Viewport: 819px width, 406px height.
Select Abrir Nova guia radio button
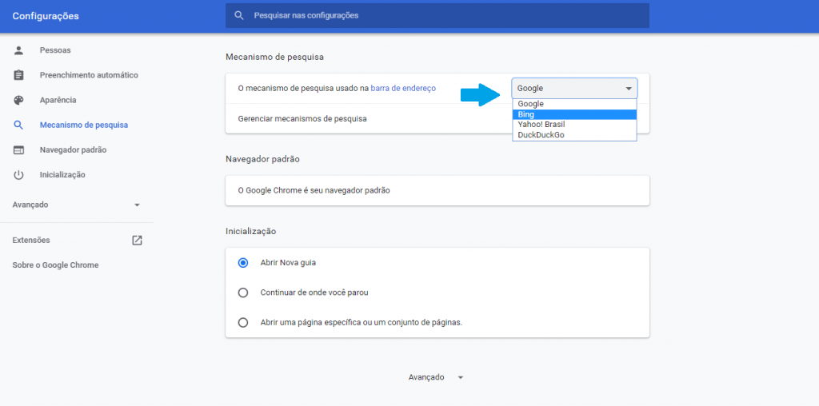click(243, 262)
